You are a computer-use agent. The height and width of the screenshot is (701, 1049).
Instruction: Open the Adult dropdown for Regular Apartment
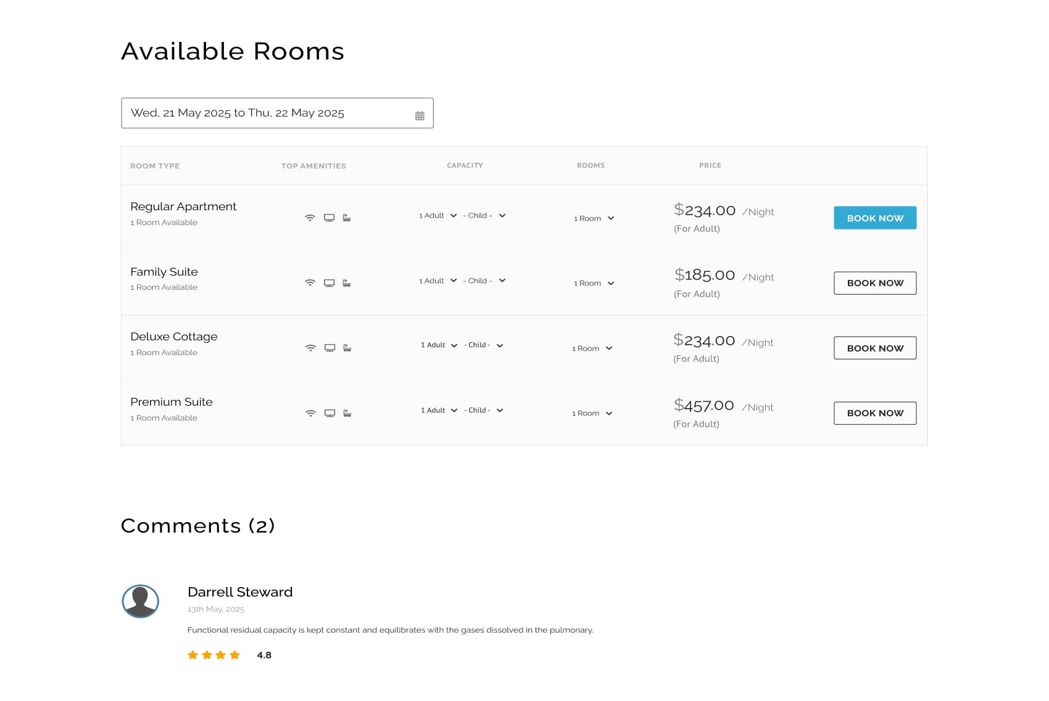[438, 216]
